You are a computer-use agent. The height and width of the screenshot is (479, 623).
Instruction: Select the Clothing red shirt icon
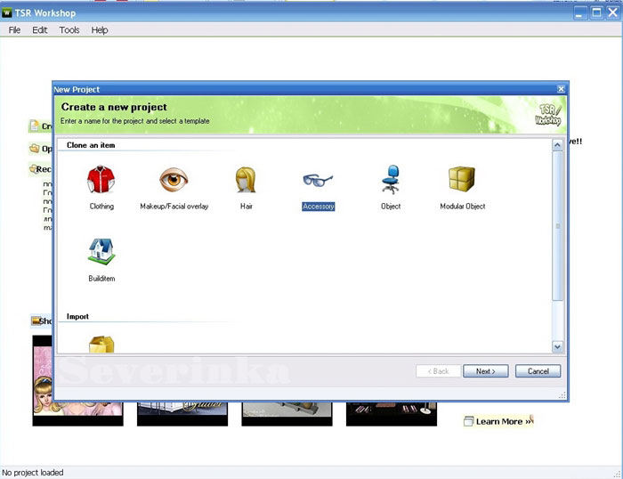coord(101,181)
